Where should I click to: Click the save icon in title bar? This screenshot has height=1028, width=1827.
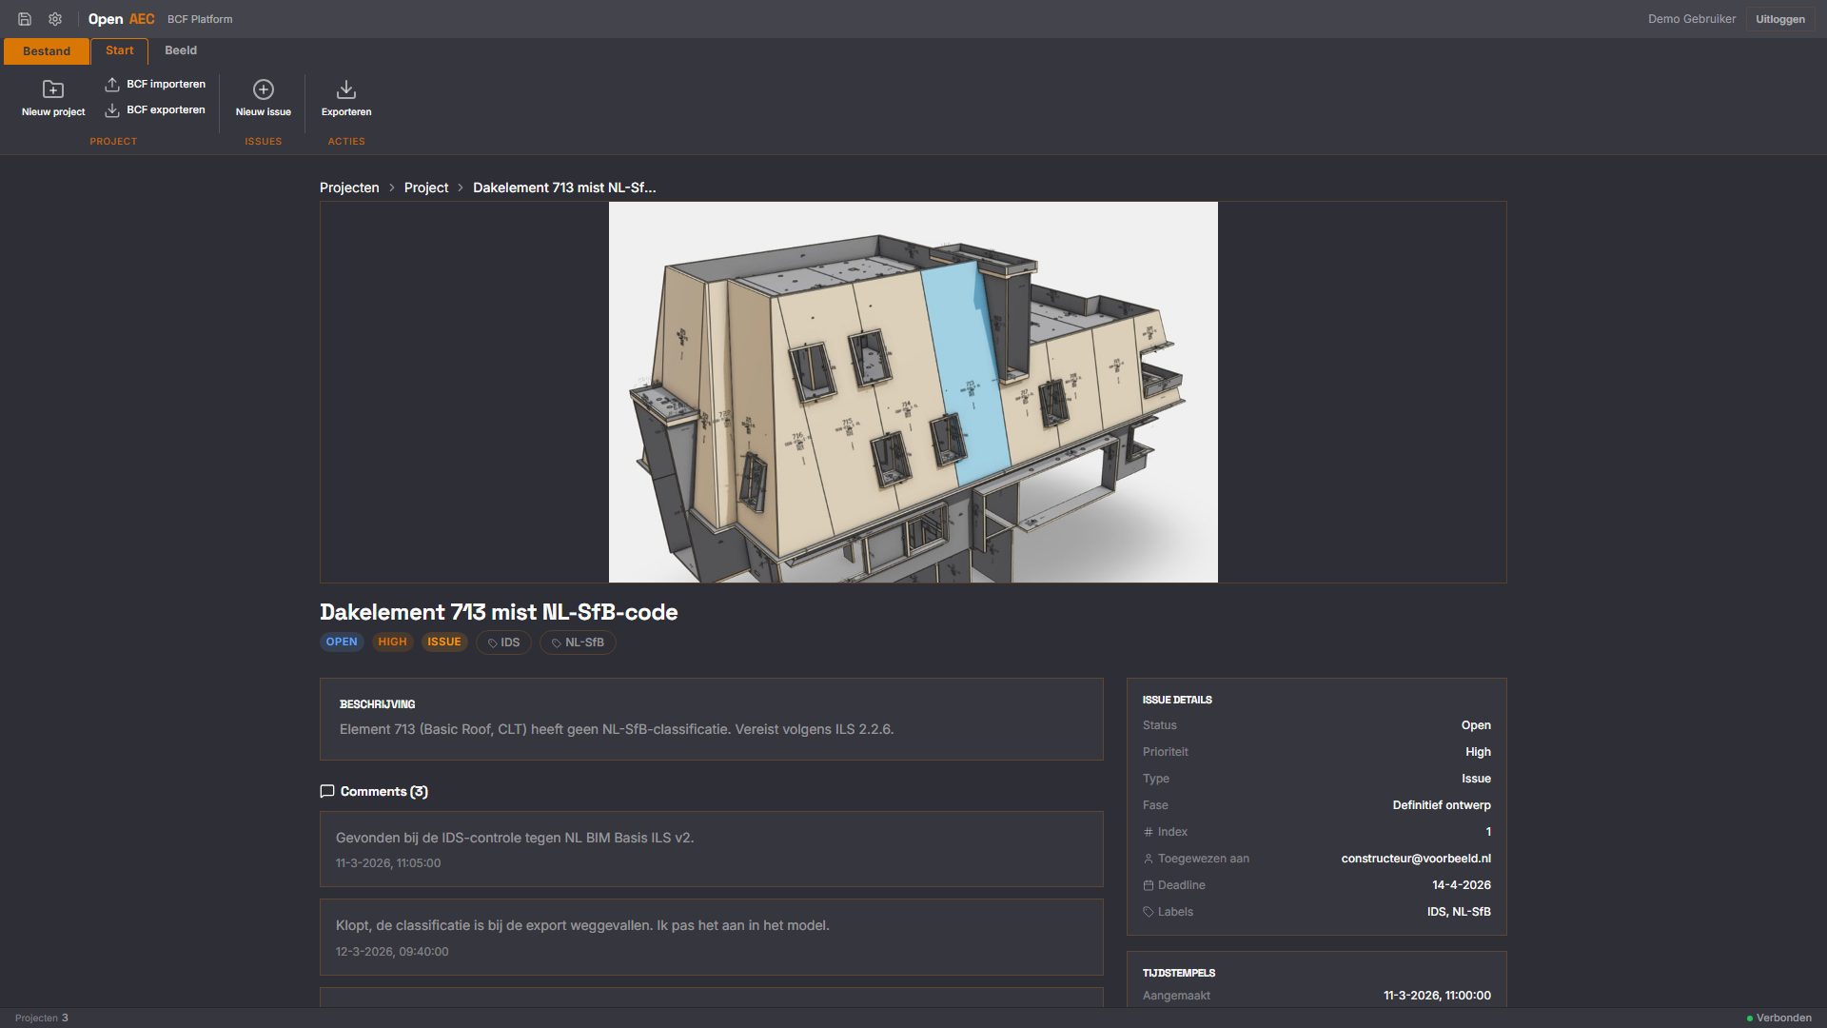pos(25,19)
